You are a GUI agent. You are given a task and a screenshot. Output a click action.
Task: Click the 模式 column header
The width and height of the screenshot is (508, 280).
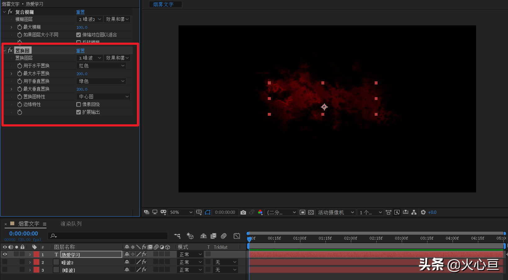183,247
